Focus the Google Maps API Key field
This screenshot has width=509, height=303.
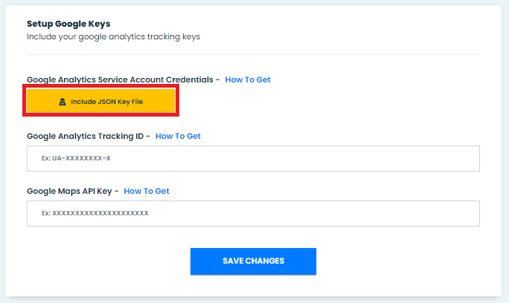(253, 213)
